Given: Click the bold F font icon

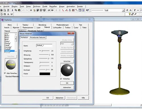Looking at the screenshot, I should (x=135, y=10).
